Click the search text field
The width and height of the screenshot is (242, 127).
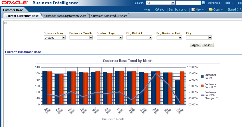(x=188, y=3)
